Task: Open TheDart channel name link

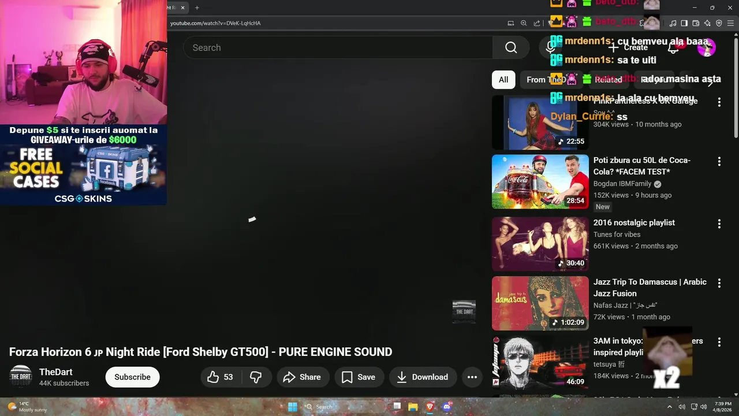Action: tap(56, 372)
